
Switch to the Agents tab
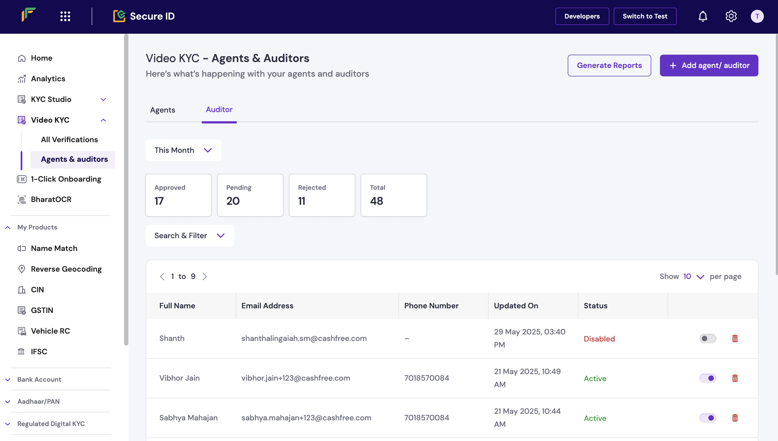point(162,110)
